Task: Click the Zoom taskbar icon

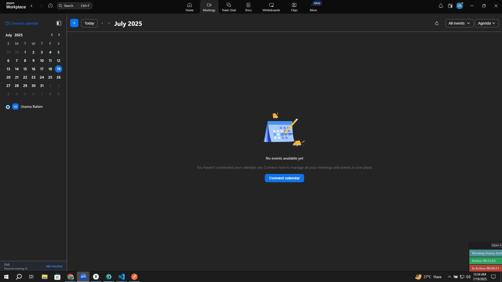Action: pos(83,277)
